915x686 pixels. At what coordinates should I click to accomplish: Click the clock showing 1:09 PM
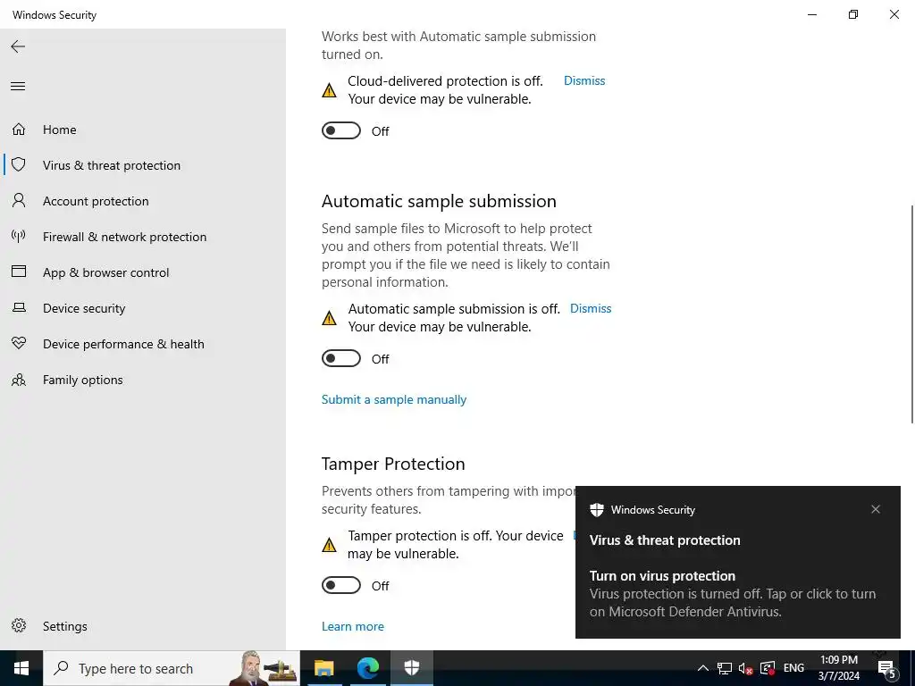pyautogui.click(x=838, y=668)
